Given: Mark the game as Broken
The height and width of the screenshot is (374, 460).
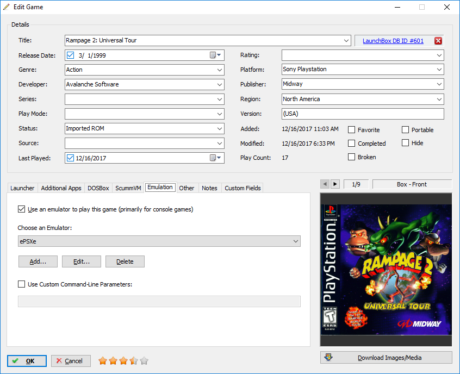Looking at the screenshot, I should tap(351, 157).
